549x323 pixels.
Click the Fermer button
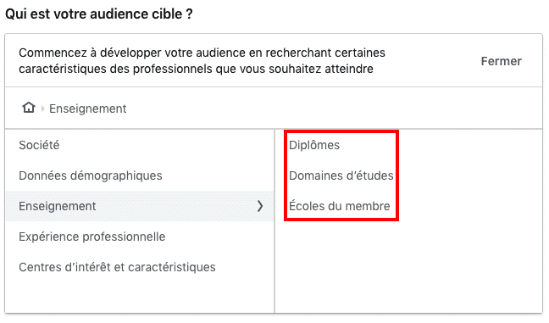pyautogui.click(x=501, y=61)
